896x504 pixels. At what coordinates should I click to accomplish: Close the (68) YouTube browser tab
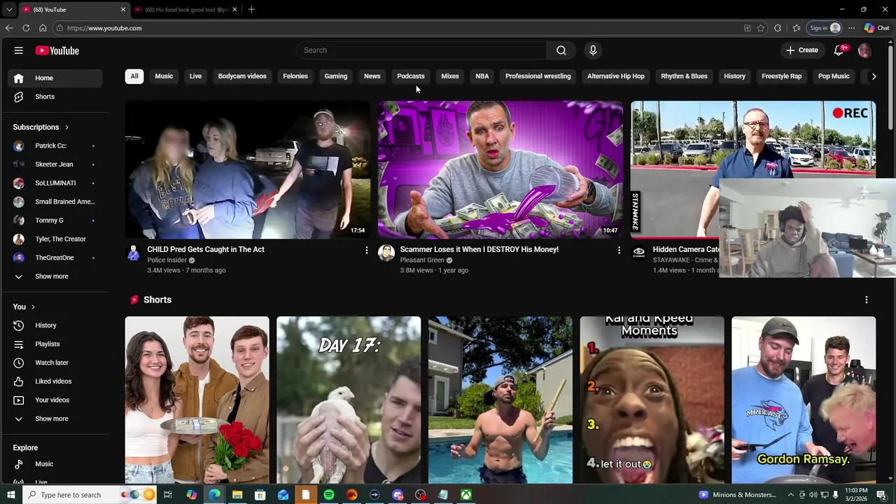tap(123, 10)
